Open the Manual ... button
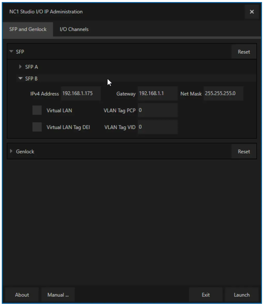The image size is (263, 304). [x=58, y=295]
